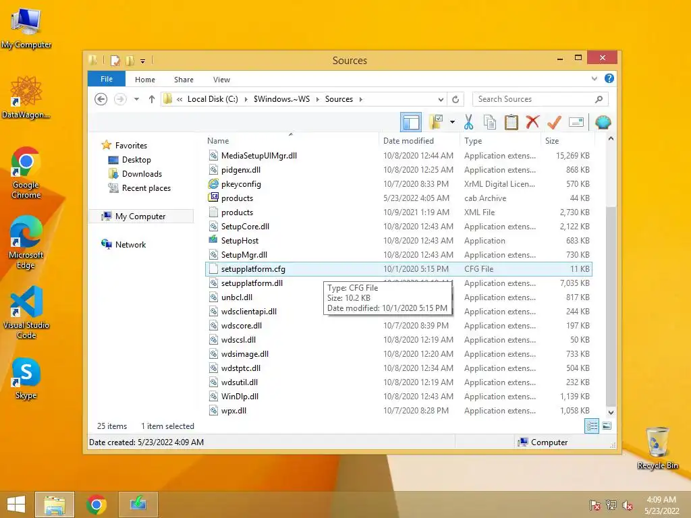Select the MediaSetupUIMgr.dll file row
The image size is (691, 518).
398,156
